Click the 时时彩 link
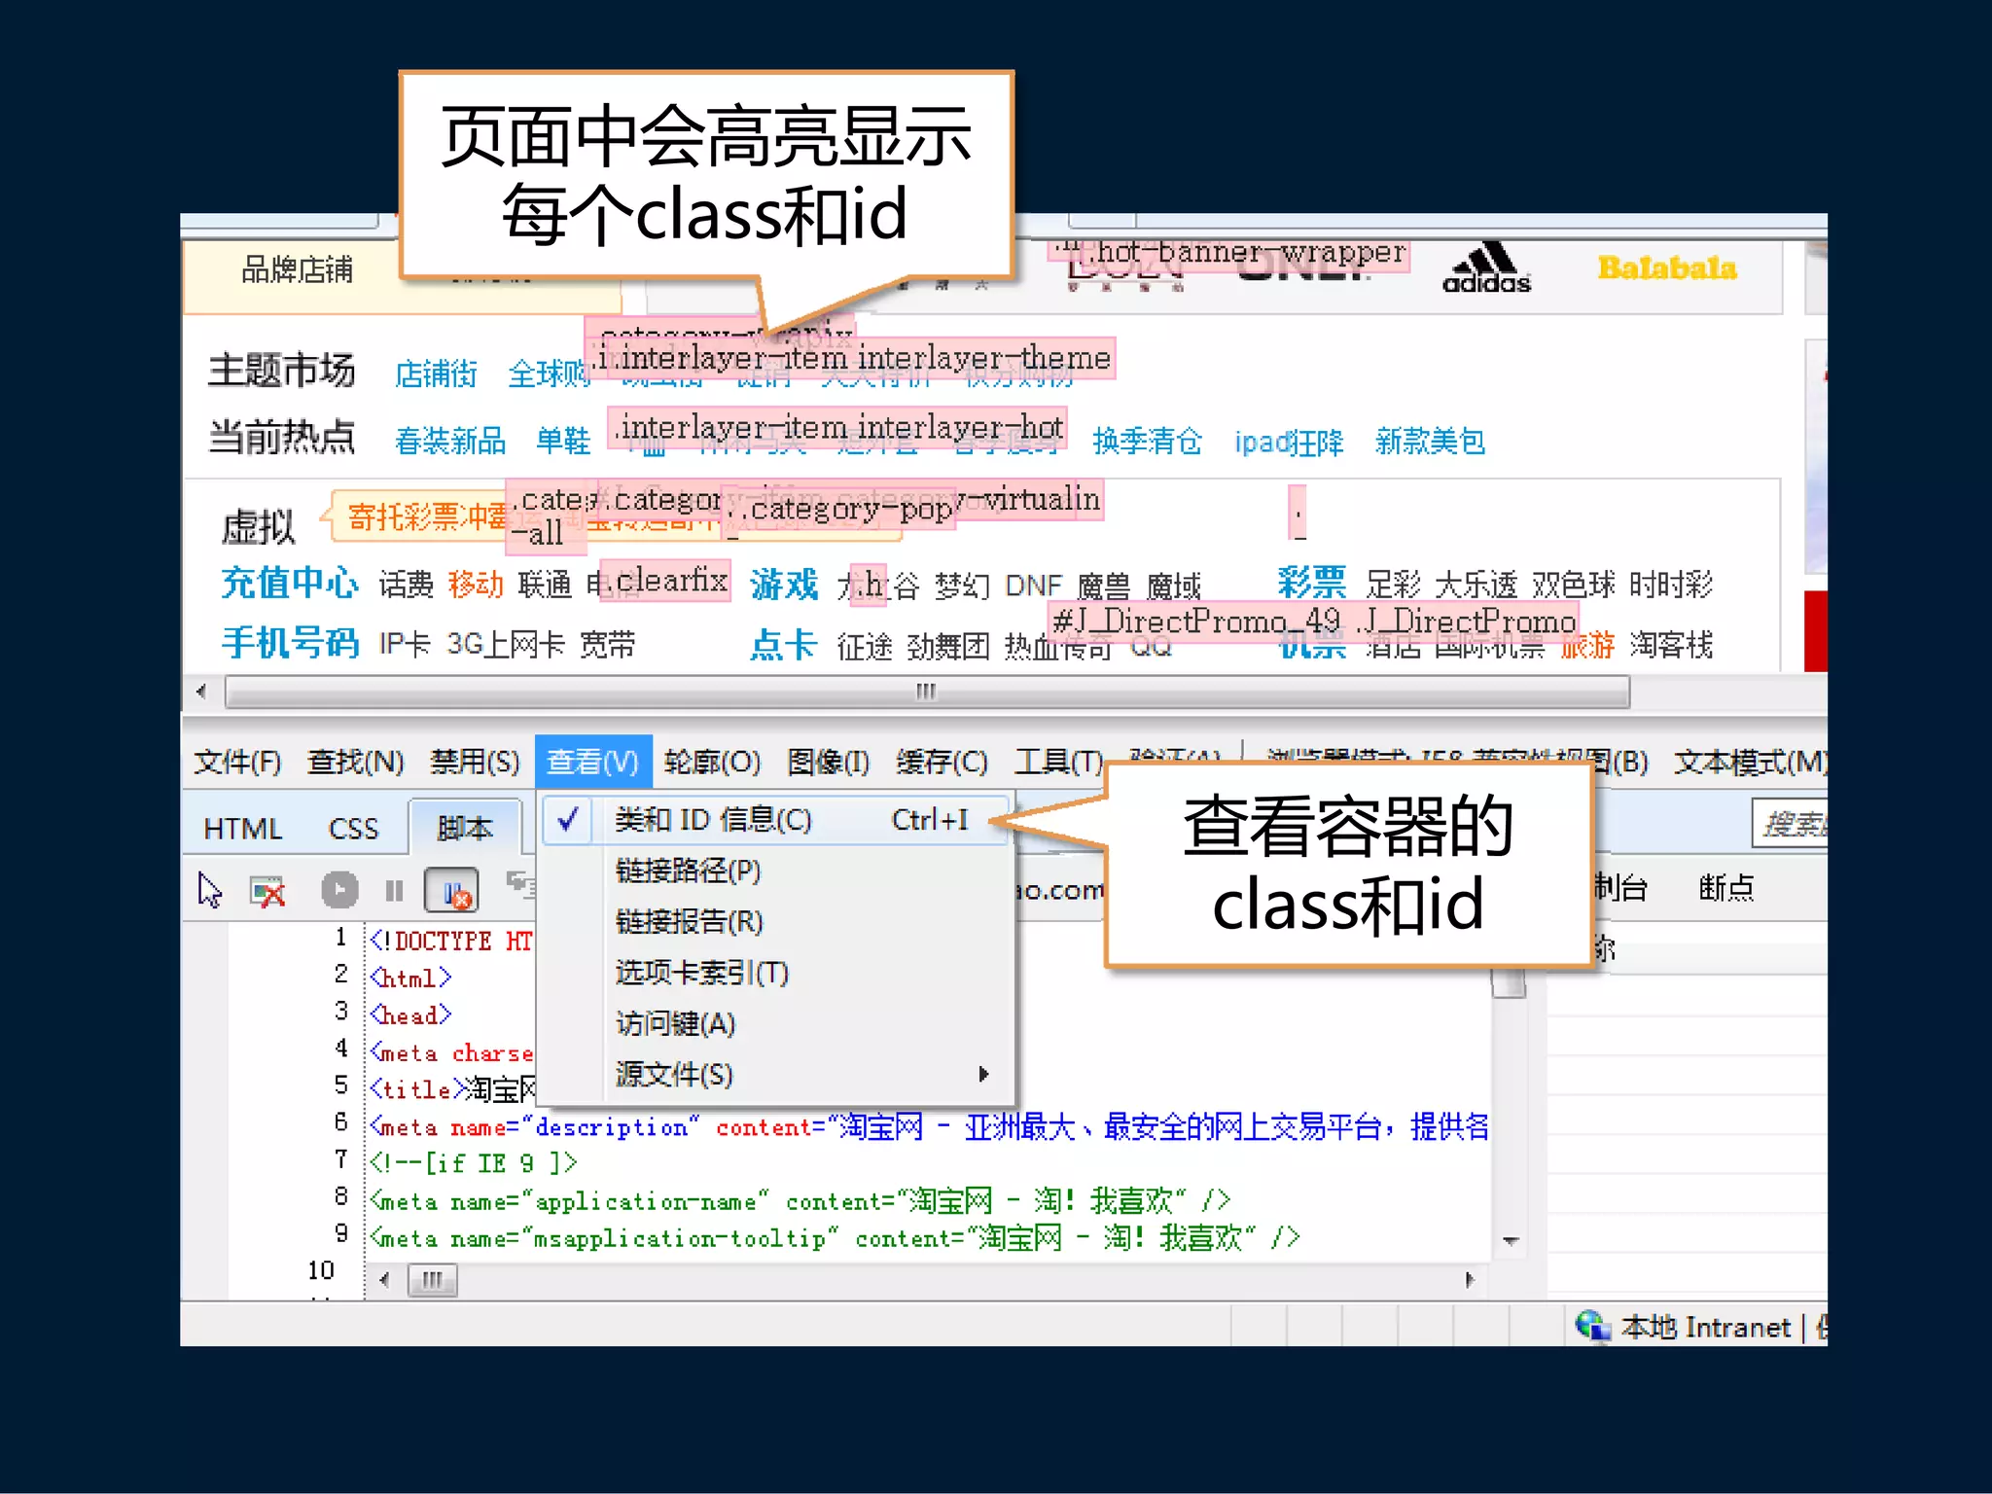Viewport: 1992px width, 1494px height. click(x=1671, y=585)
